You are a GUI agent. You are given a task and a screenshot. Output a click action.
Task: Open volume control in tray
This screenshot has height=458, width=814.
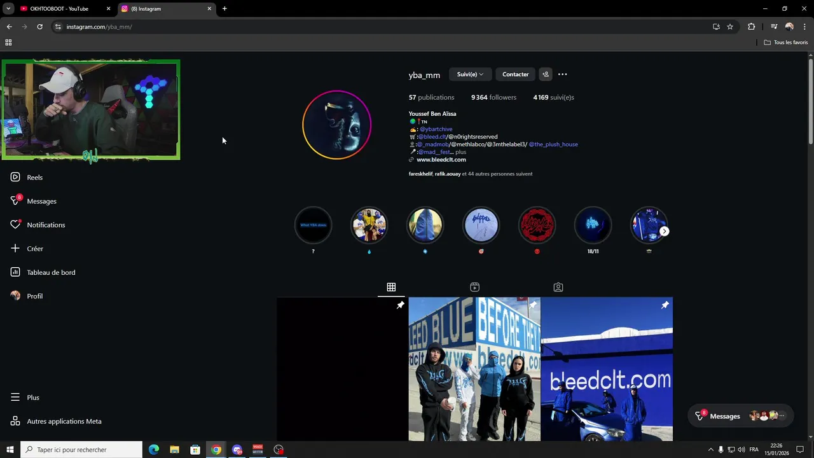742,450
